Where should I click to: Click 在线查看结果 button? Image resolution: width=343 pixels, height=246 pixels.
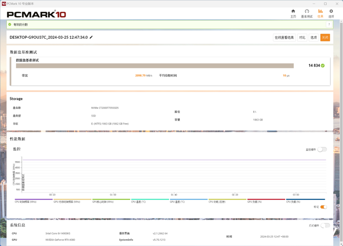284,37
